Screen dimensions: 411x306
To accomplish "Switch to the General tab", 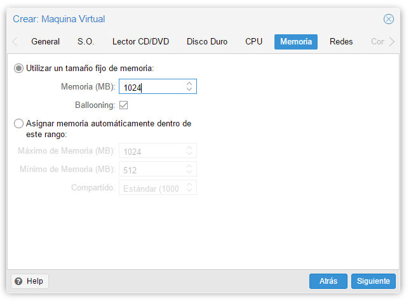I will (x=45, y=42).
